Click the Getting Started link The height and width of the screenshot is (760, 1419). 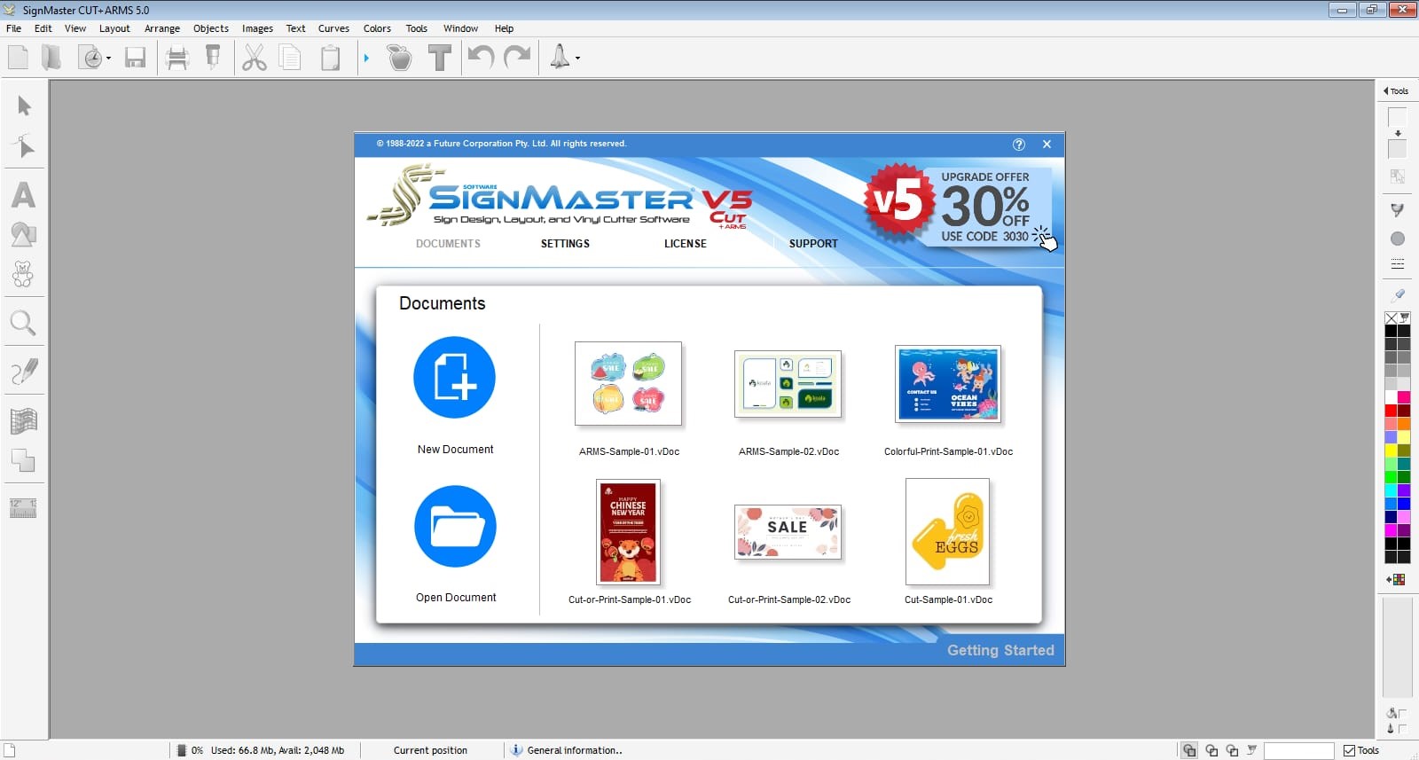pos(1000,650)
